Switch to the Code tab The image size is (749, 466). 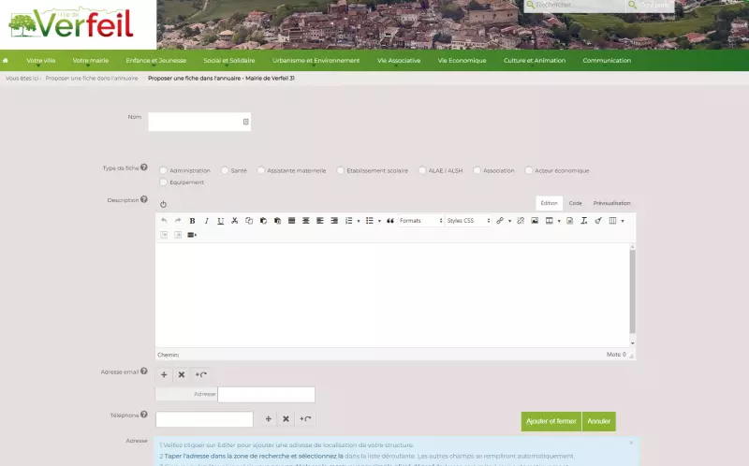pyautogui.click(x=575, y=203)
